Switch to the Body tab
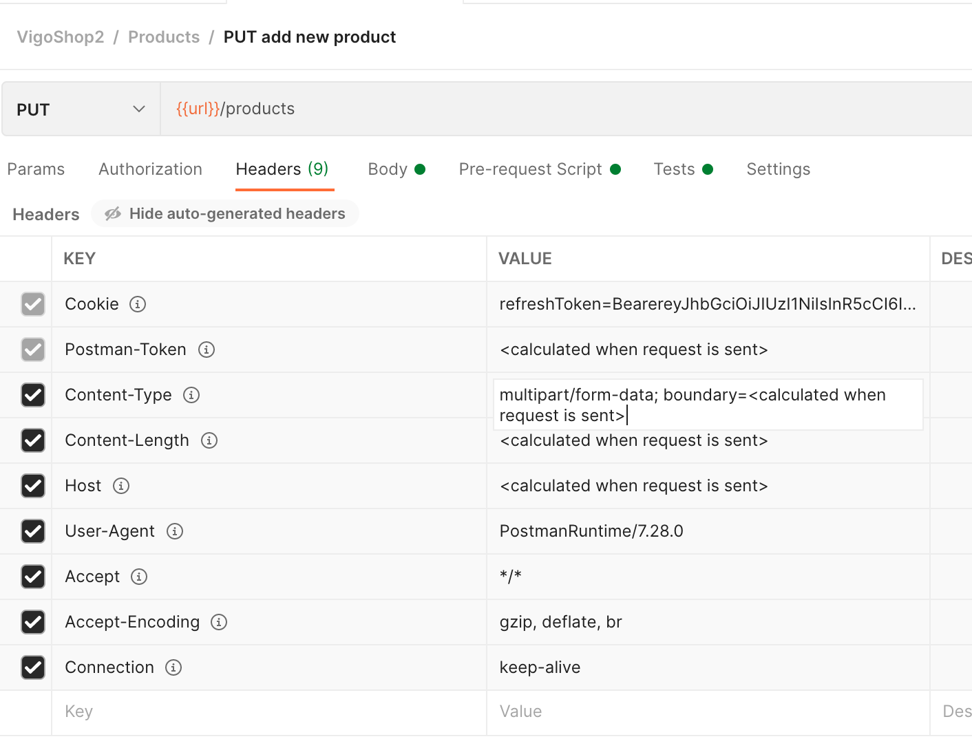This screenshot has width=972, height=739. pos(388,169)
